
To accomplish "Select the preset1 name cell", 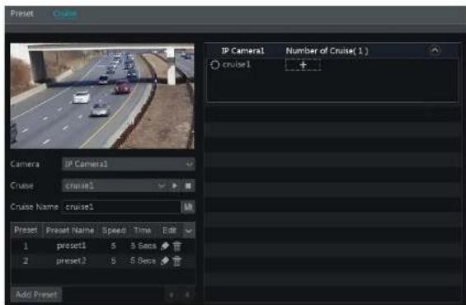I will [x=71, y=246].
